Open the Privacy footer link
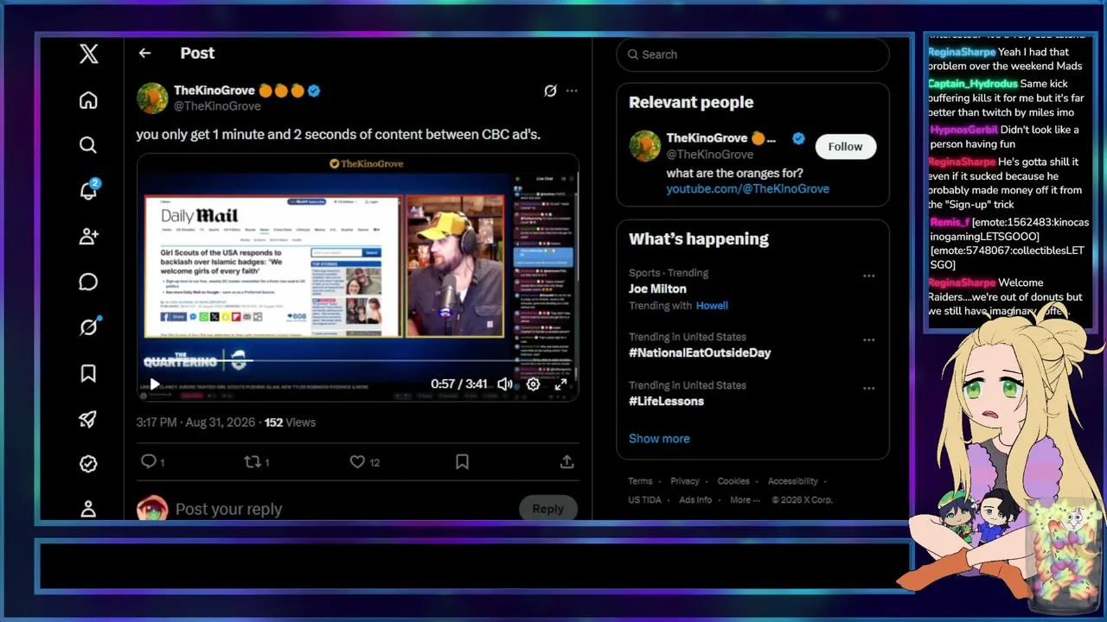This screenshot has height=622, width=1107. 684,481
